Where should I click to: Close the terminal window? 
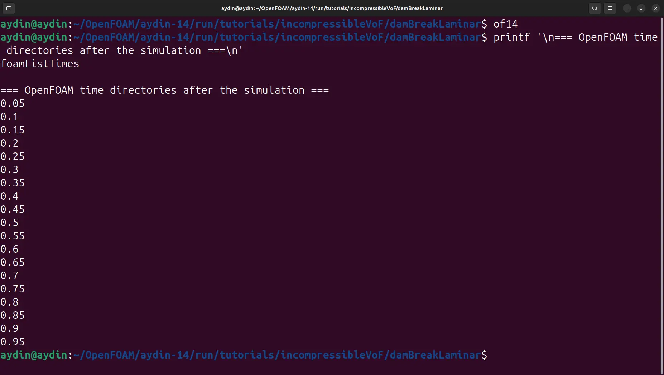pyautogui.click(x=656, y=8)
